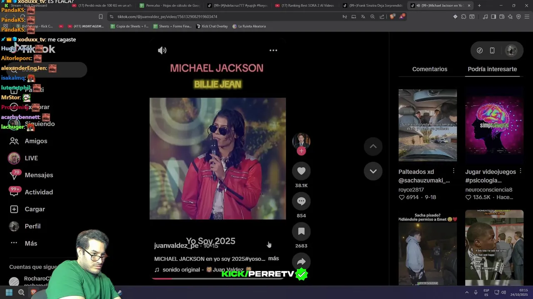
Task: Open Cargar upload in TikTok sidebar
Action: coord(27,209)
